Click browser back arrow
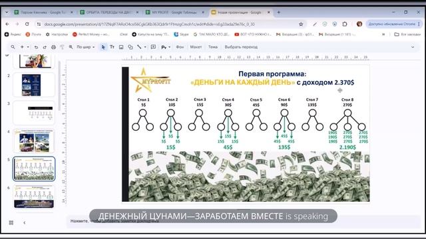 click(7, 24)
